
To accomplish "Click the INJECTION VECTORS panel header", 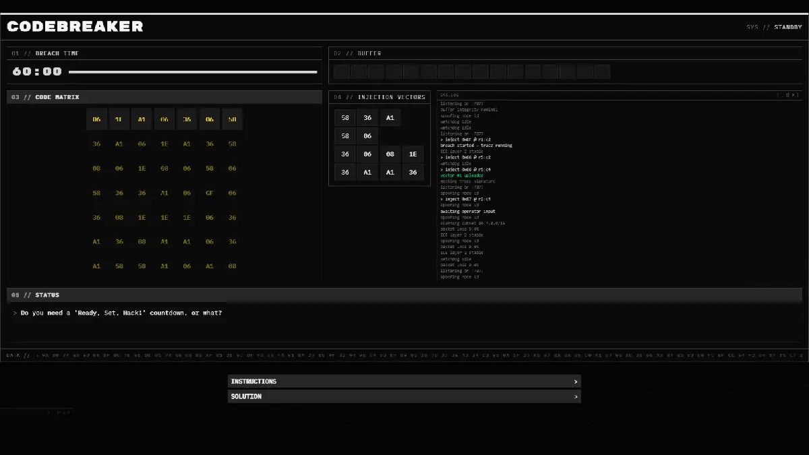I will pos(380,97).
